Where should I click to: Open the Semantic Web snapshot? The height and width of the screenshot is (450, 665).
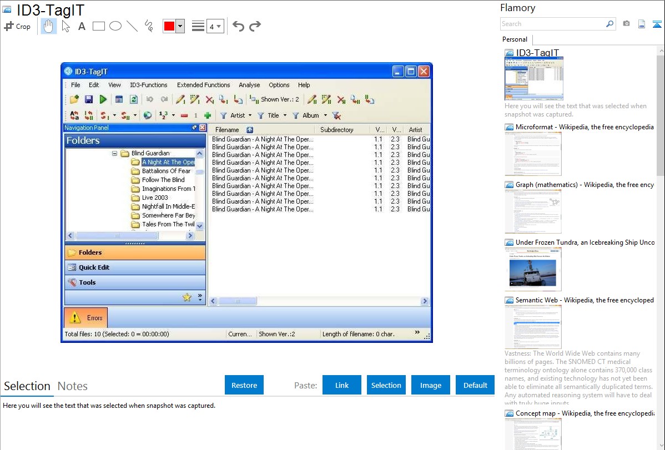click(x=533, y=327)
